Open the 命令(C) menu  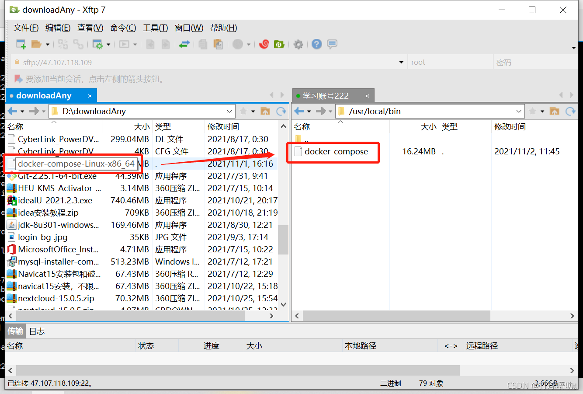click(123, 28)
